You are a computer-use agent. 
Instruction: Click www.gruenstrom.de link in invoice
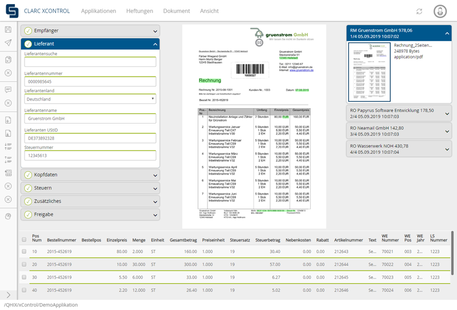pos(302,70)
